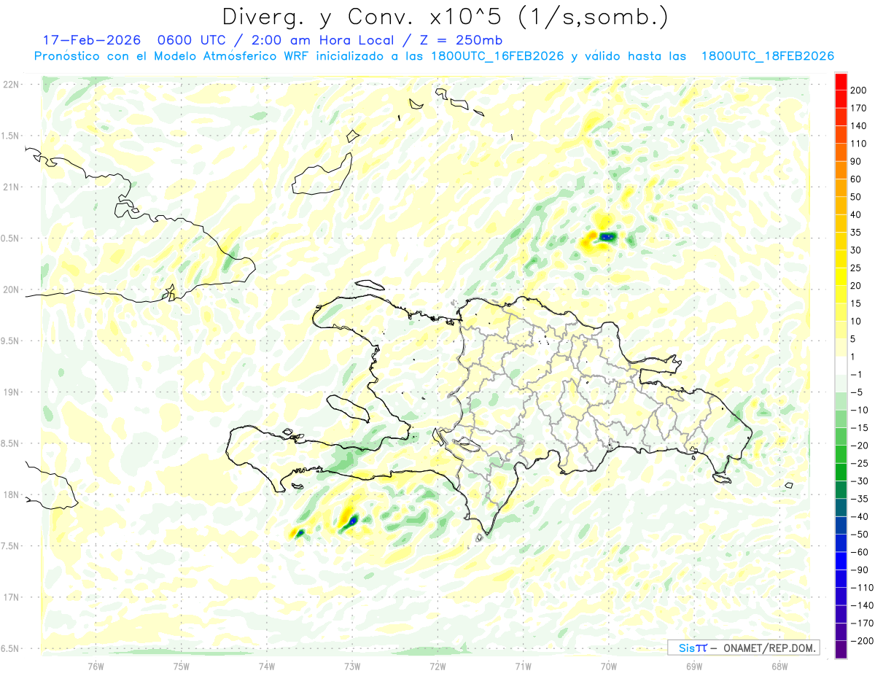Click the "-90" color bar label
This screenshot has width=875, height=676.
coord(858,570)
